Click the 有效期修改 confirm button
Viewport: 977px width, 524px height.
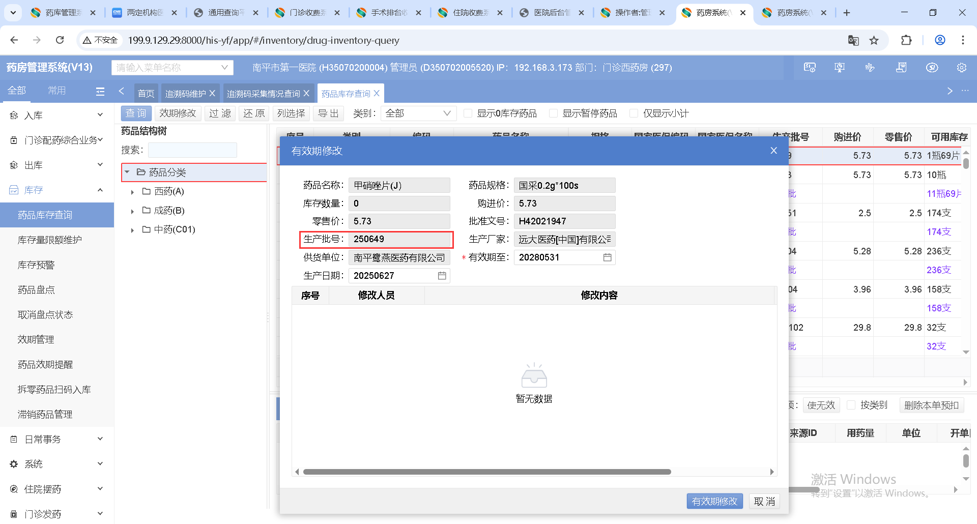(714, 502)
